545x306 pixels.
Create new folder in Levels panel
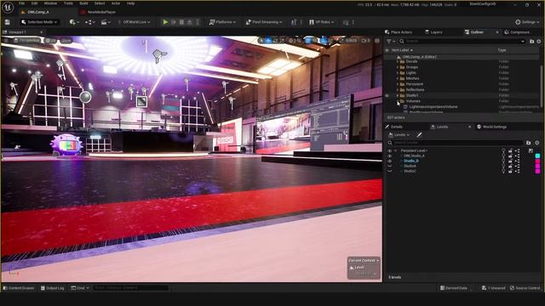[529, 143]
